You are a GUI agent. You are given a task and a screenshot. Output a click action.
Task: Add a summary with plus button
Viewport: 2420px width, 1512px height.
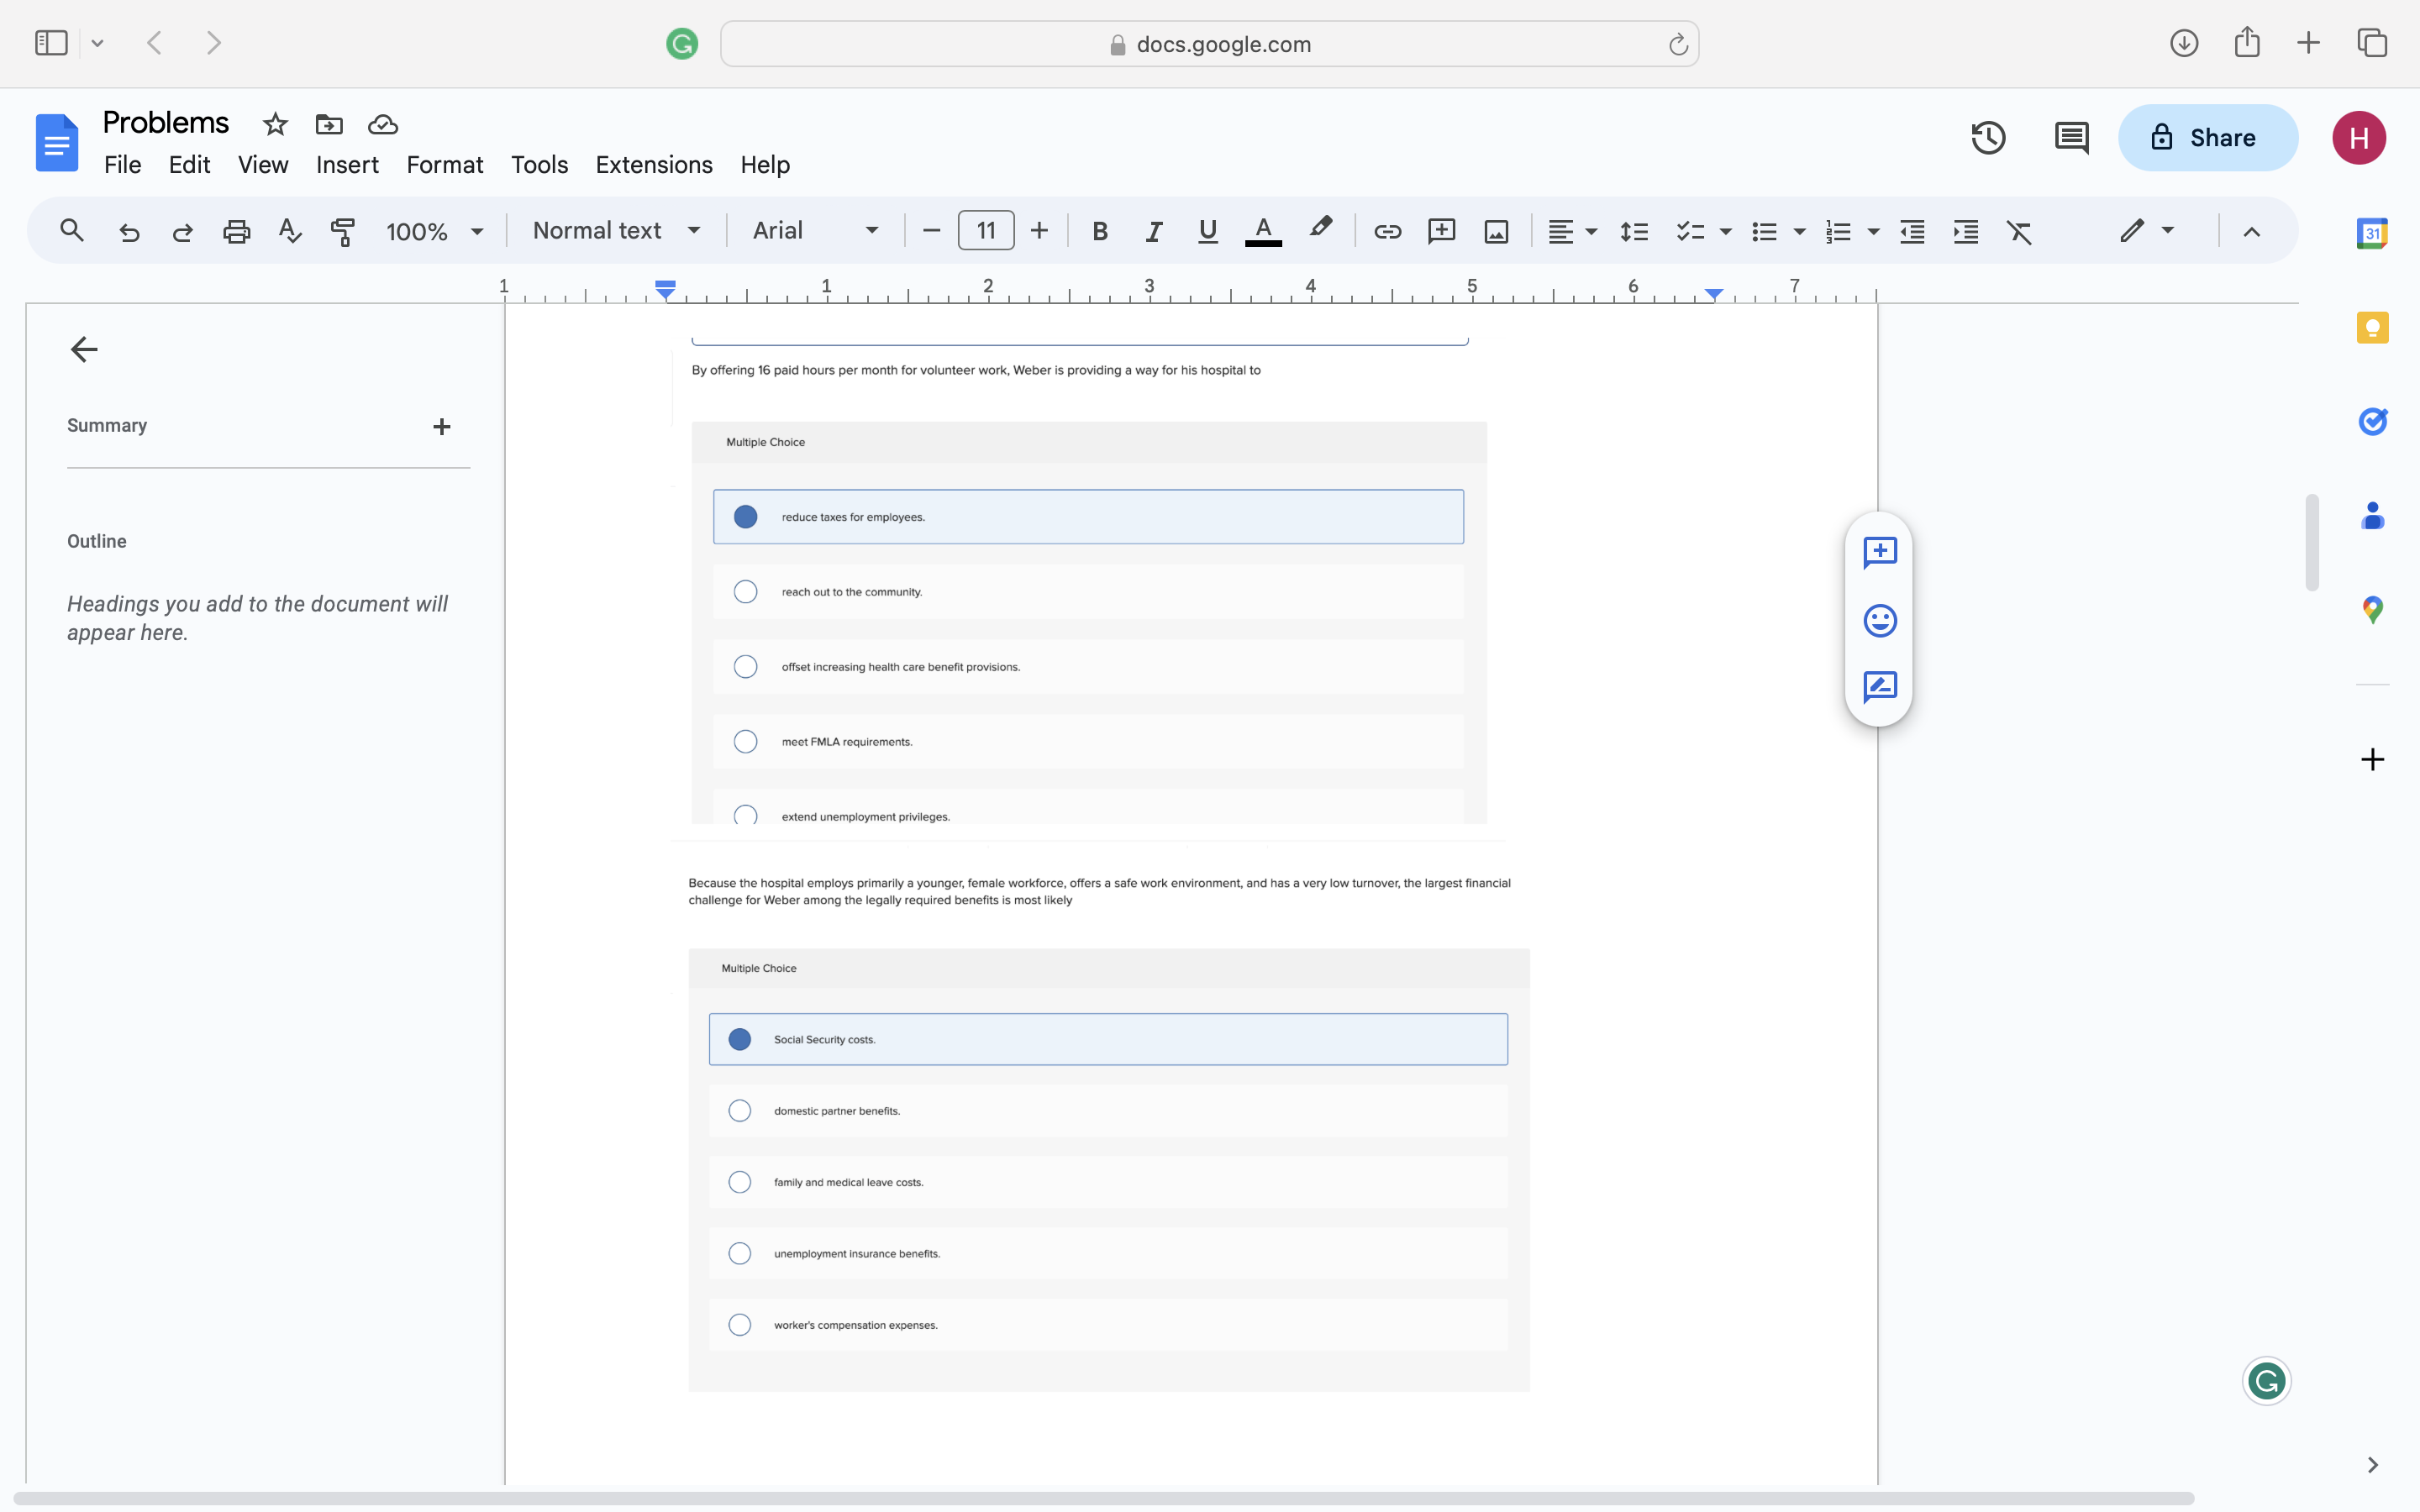[441, 427]
